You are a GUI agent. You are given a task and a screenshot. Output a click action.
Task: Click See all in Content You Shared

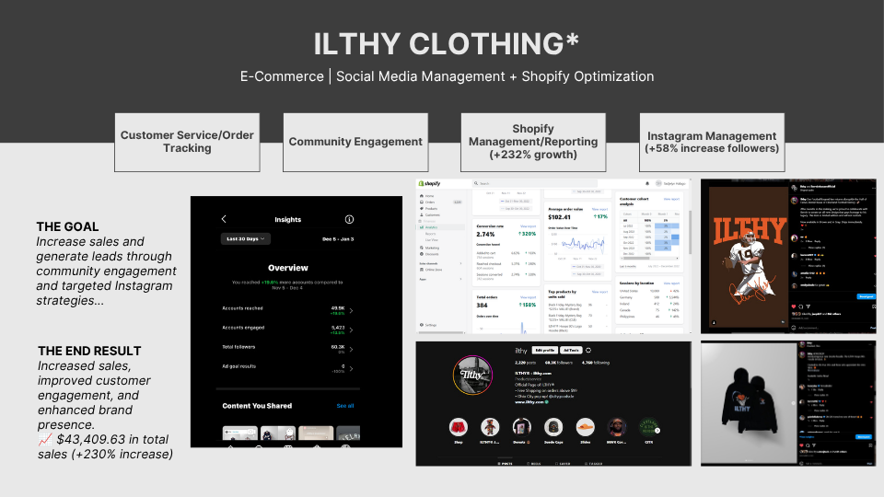click(x=345, y=406)
